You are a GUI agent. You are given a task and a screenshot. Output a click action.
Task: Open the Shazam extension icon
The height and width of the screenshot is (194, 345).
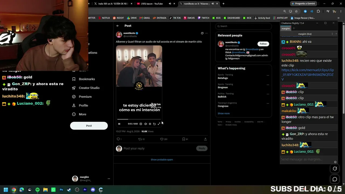305,11
